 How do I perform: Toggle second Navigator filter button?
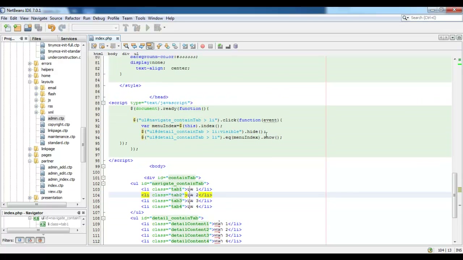tap(30, 240)
